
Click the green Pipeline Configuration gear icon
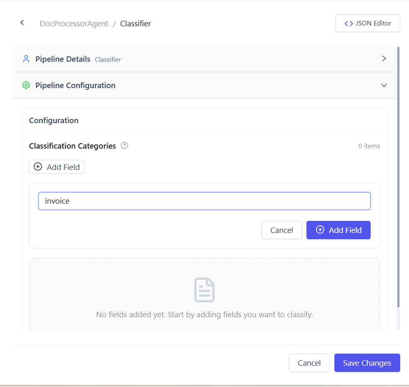26,85
